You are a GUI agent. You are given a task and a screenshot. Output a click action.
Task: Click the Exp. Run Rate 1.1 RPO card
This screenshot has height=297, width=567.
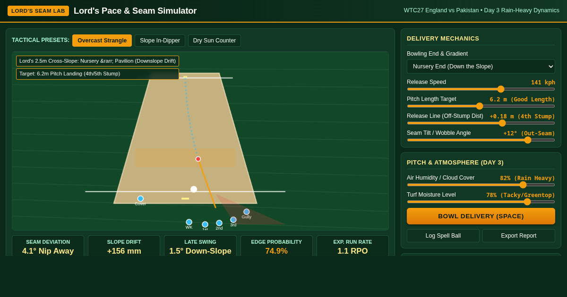click(352, 247)
